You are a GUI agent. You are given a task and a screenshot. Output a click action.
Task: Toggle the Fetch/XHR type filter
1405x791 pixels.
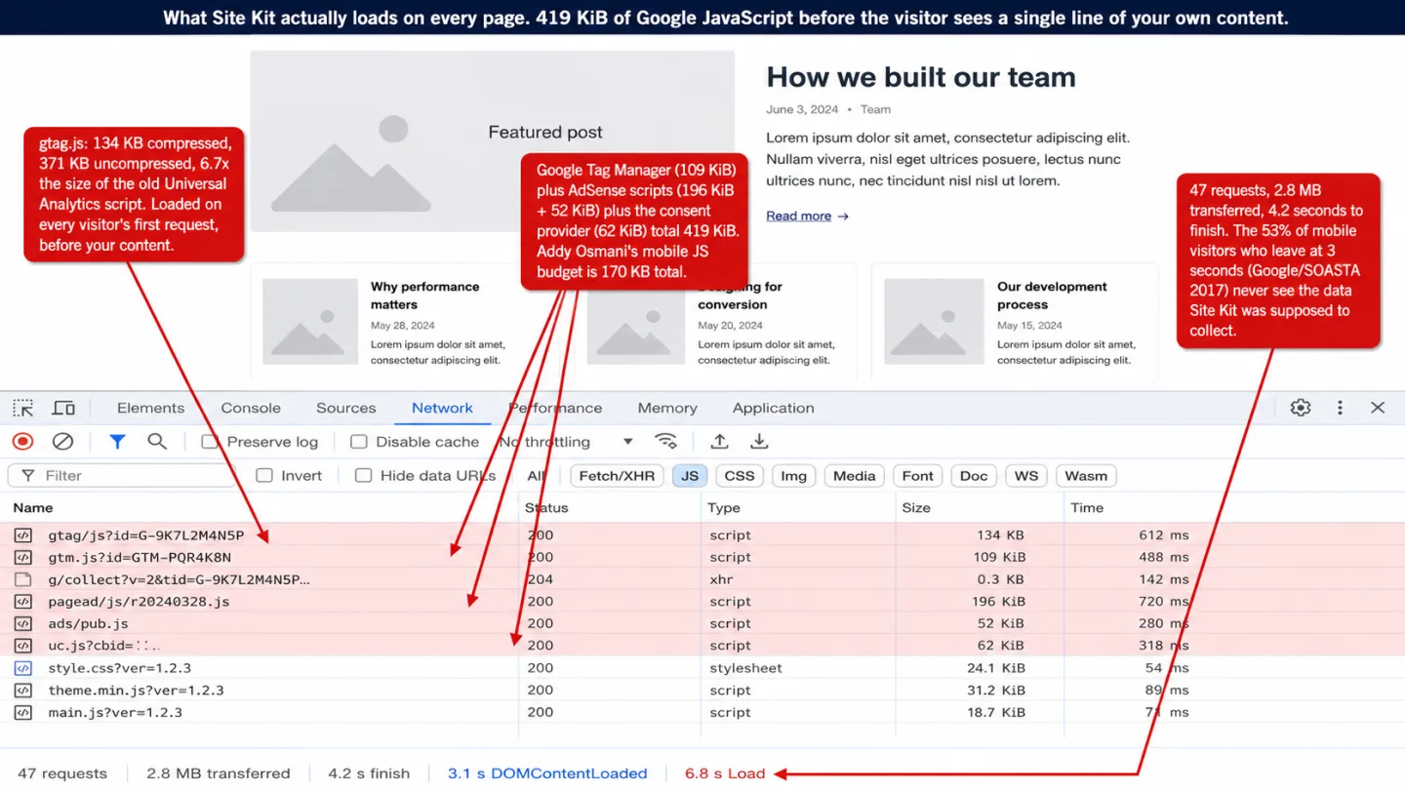(x=617, y=476)
